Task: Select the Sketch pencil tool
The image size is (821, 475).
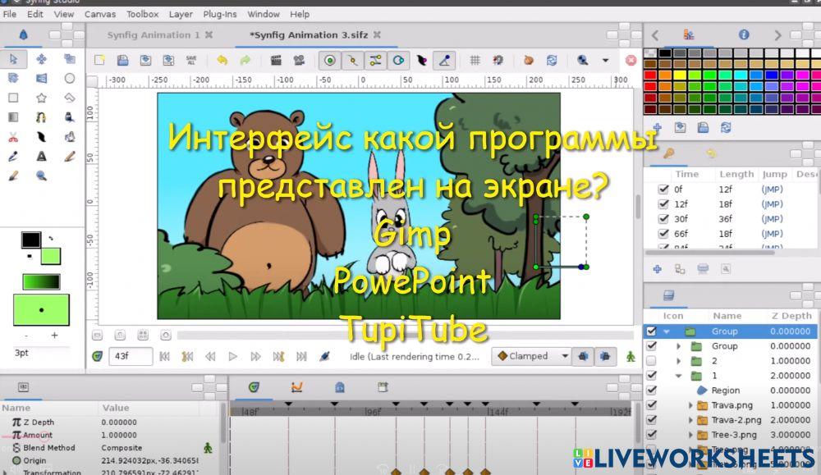Action: pyautogui.click(x=69, y=157)
